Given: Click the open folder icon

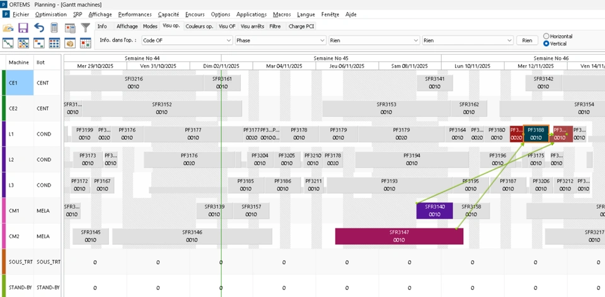Looking at the screenshot, I should [8, 28].
